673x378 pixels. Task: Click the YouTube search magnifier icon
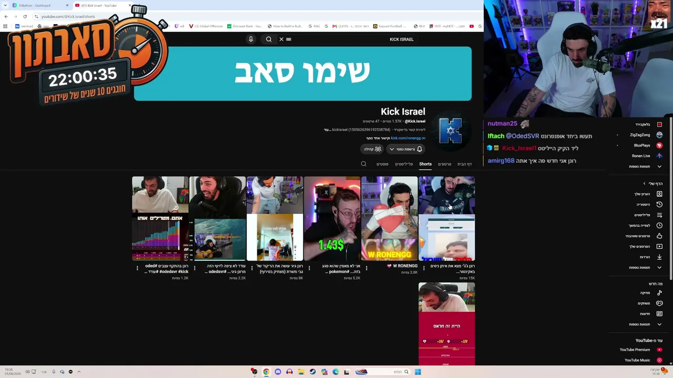coord(269,39)
